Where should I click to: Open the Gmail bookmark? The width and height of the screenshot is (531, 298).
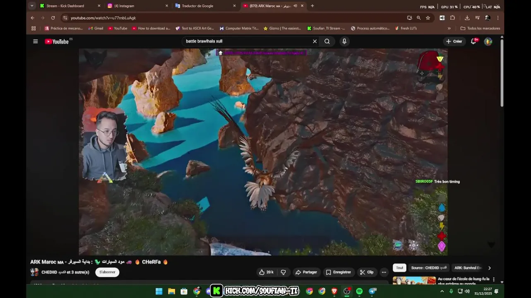click(96, 29)
